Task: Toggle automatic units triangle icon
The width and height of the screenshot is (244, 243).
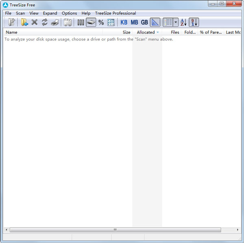Action: click(x=155, y=22)
